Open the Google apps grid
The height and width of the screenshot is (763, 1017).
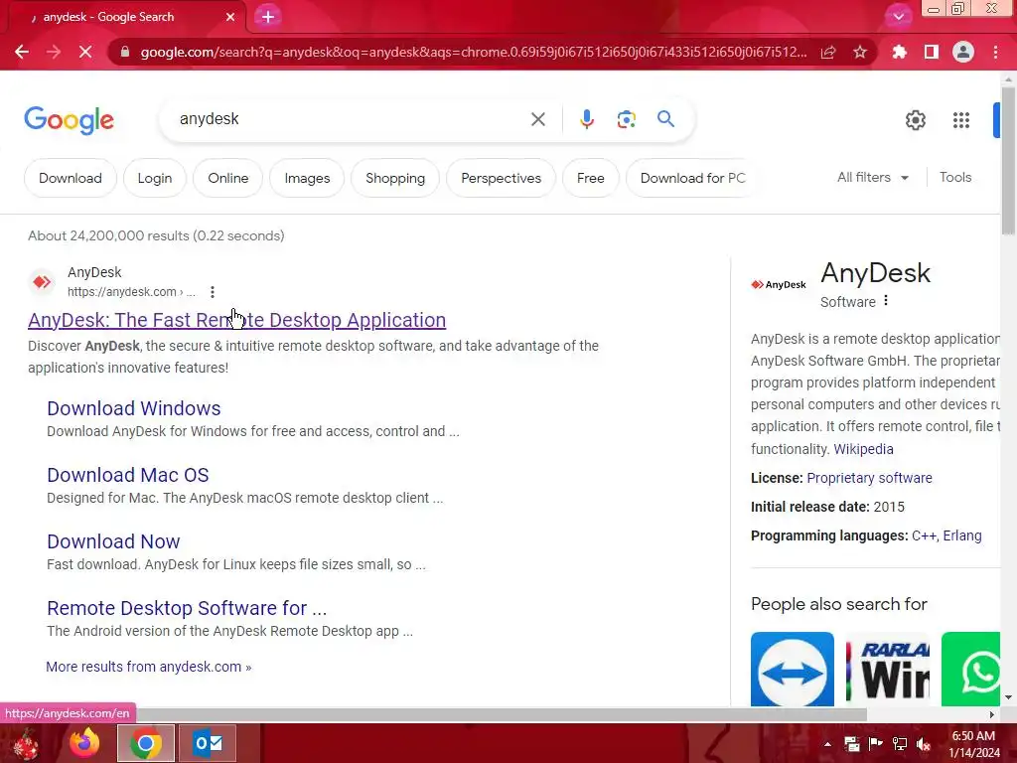click(x=960, y=120)
